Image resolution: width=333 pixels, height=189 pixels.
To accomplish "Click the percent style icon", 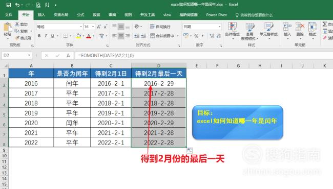I will (196, 36).
